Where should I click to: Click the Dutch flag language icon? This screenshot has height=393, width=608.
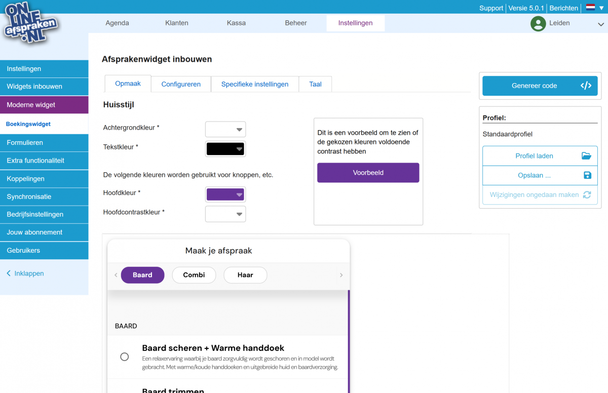pos(590,8)
